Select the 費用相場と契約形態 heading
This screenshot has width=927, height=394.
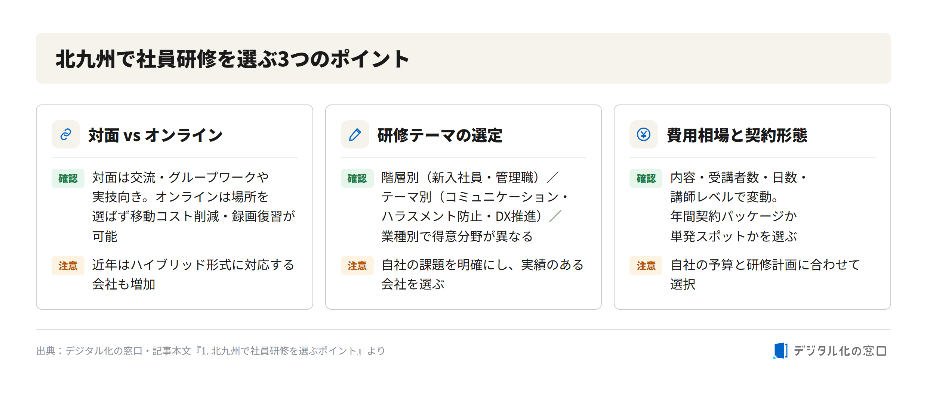coord(737,135)
